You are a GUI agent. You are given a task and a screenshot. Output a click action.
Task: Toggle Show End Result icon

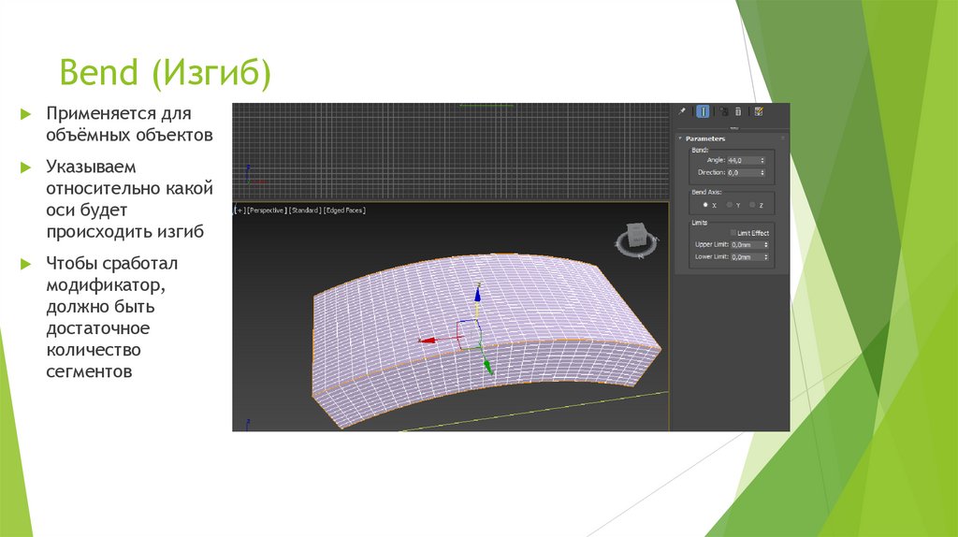pos(702,111)
